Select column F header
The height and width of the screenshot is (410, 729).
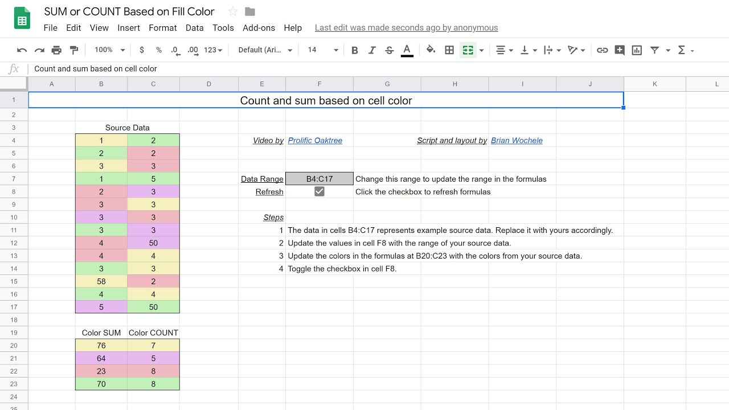[x=320, y=84]
